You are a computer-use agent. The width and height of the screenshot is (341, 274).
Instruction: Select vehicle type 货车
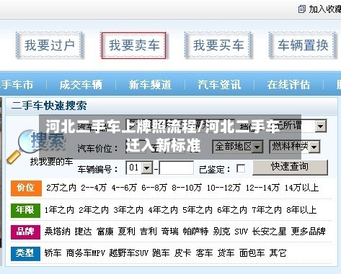226,253
